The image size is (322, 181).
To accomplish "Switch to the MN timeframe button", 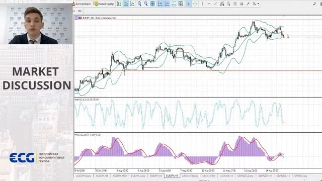I will click(x=79, y=11).
